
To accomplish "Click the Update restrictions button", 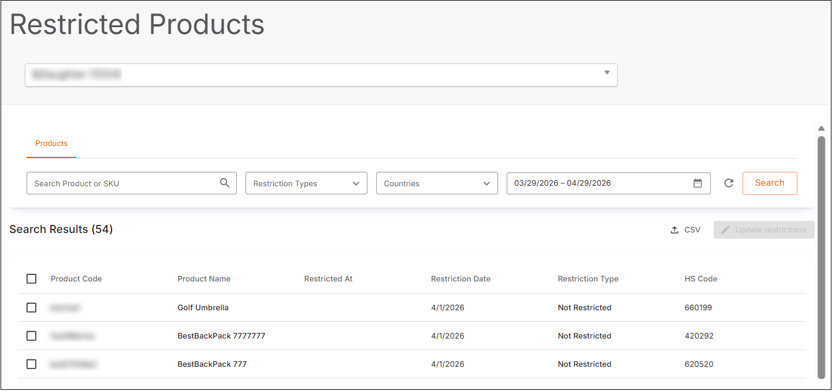I will coord(764,230).
